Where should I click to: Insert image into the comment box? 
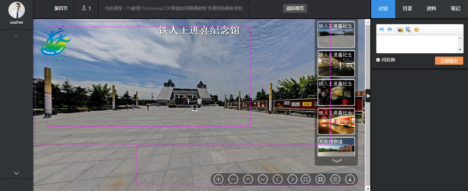pos(400,30)
